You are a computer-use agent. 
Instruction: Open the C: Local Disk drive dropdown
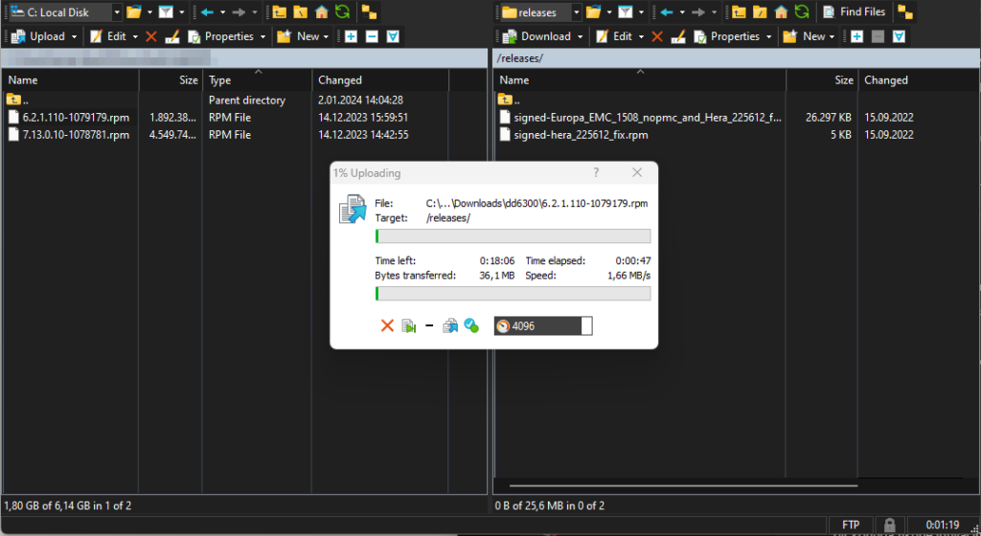point(117,12)
